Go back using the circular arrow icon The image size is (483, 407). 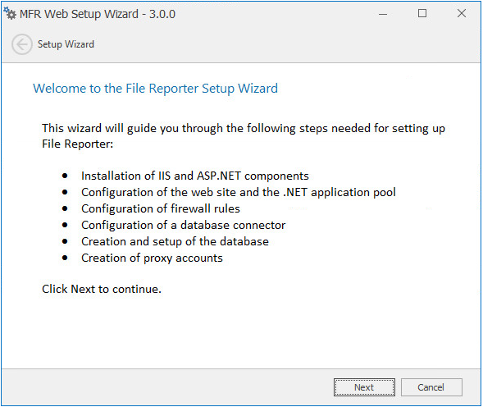click(x=21, y=44)
